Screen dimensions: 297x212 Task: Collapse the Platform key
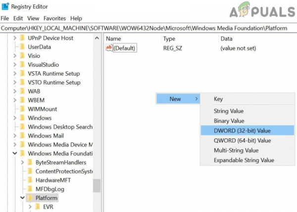click(x=22, y=198)
